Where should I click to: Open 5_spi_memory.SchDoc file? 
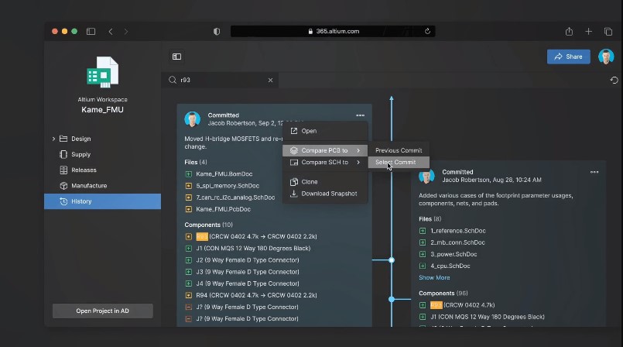[x=228, y=186]
